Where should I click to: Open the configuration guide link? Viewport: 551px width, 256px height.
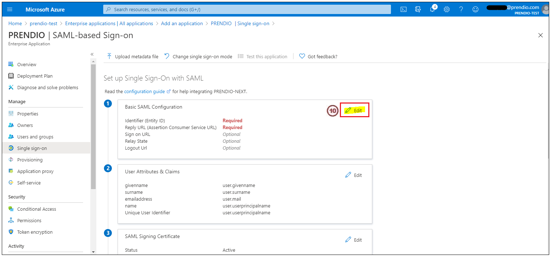pyautogui.click(x=145, y=91)
